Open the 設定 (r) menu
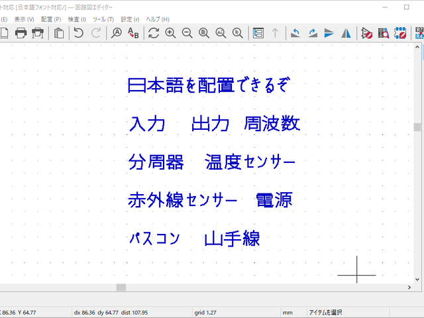Viewport: 424px width, 318px height. point(130,19)
